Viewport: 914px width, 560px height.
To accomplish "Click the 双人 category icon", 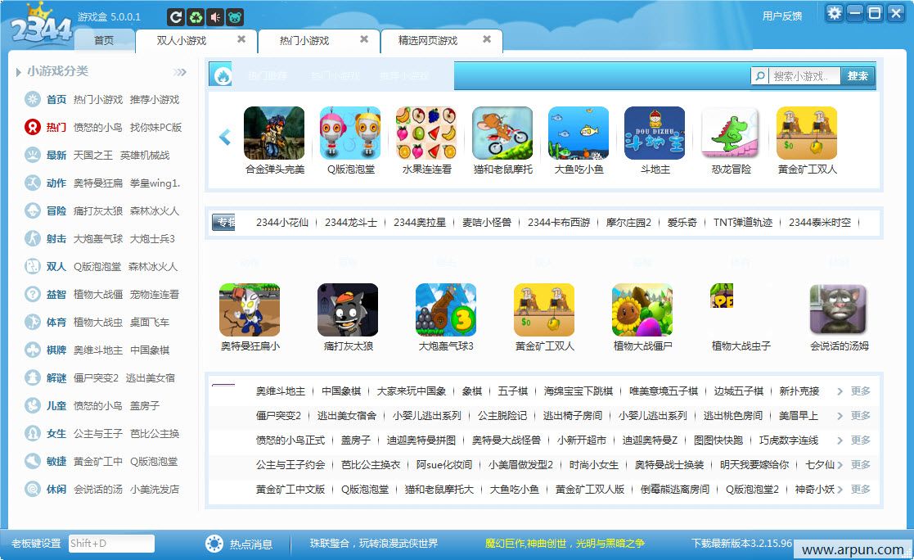I will (33, 266).
